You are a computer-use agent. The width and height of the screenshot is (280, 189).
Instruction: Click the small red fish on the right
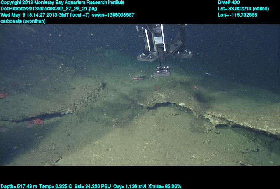[196, 87]
